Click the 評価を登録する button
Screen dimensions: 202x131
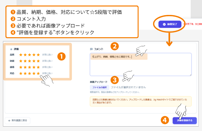tap(185, 121)
